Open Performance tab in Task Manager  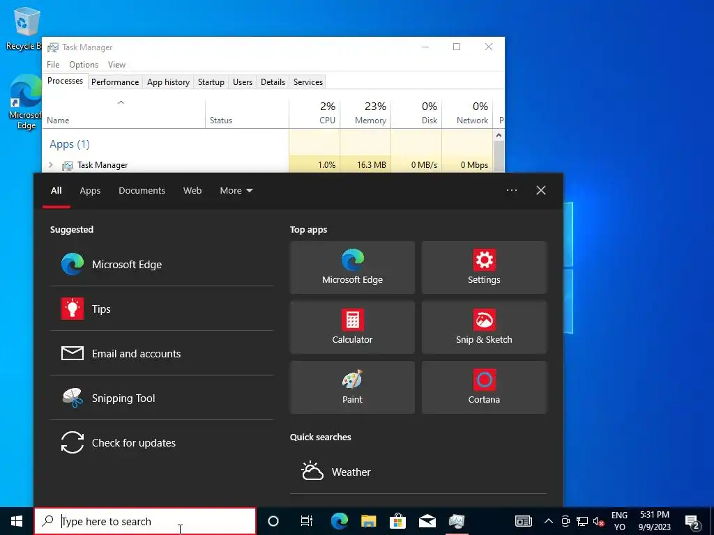tap(115, 82)
